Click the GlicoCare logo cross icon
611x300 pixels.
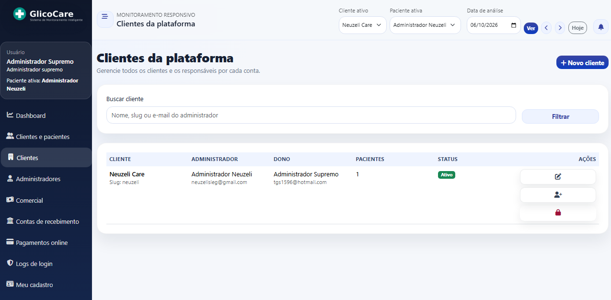click(20, 14)
